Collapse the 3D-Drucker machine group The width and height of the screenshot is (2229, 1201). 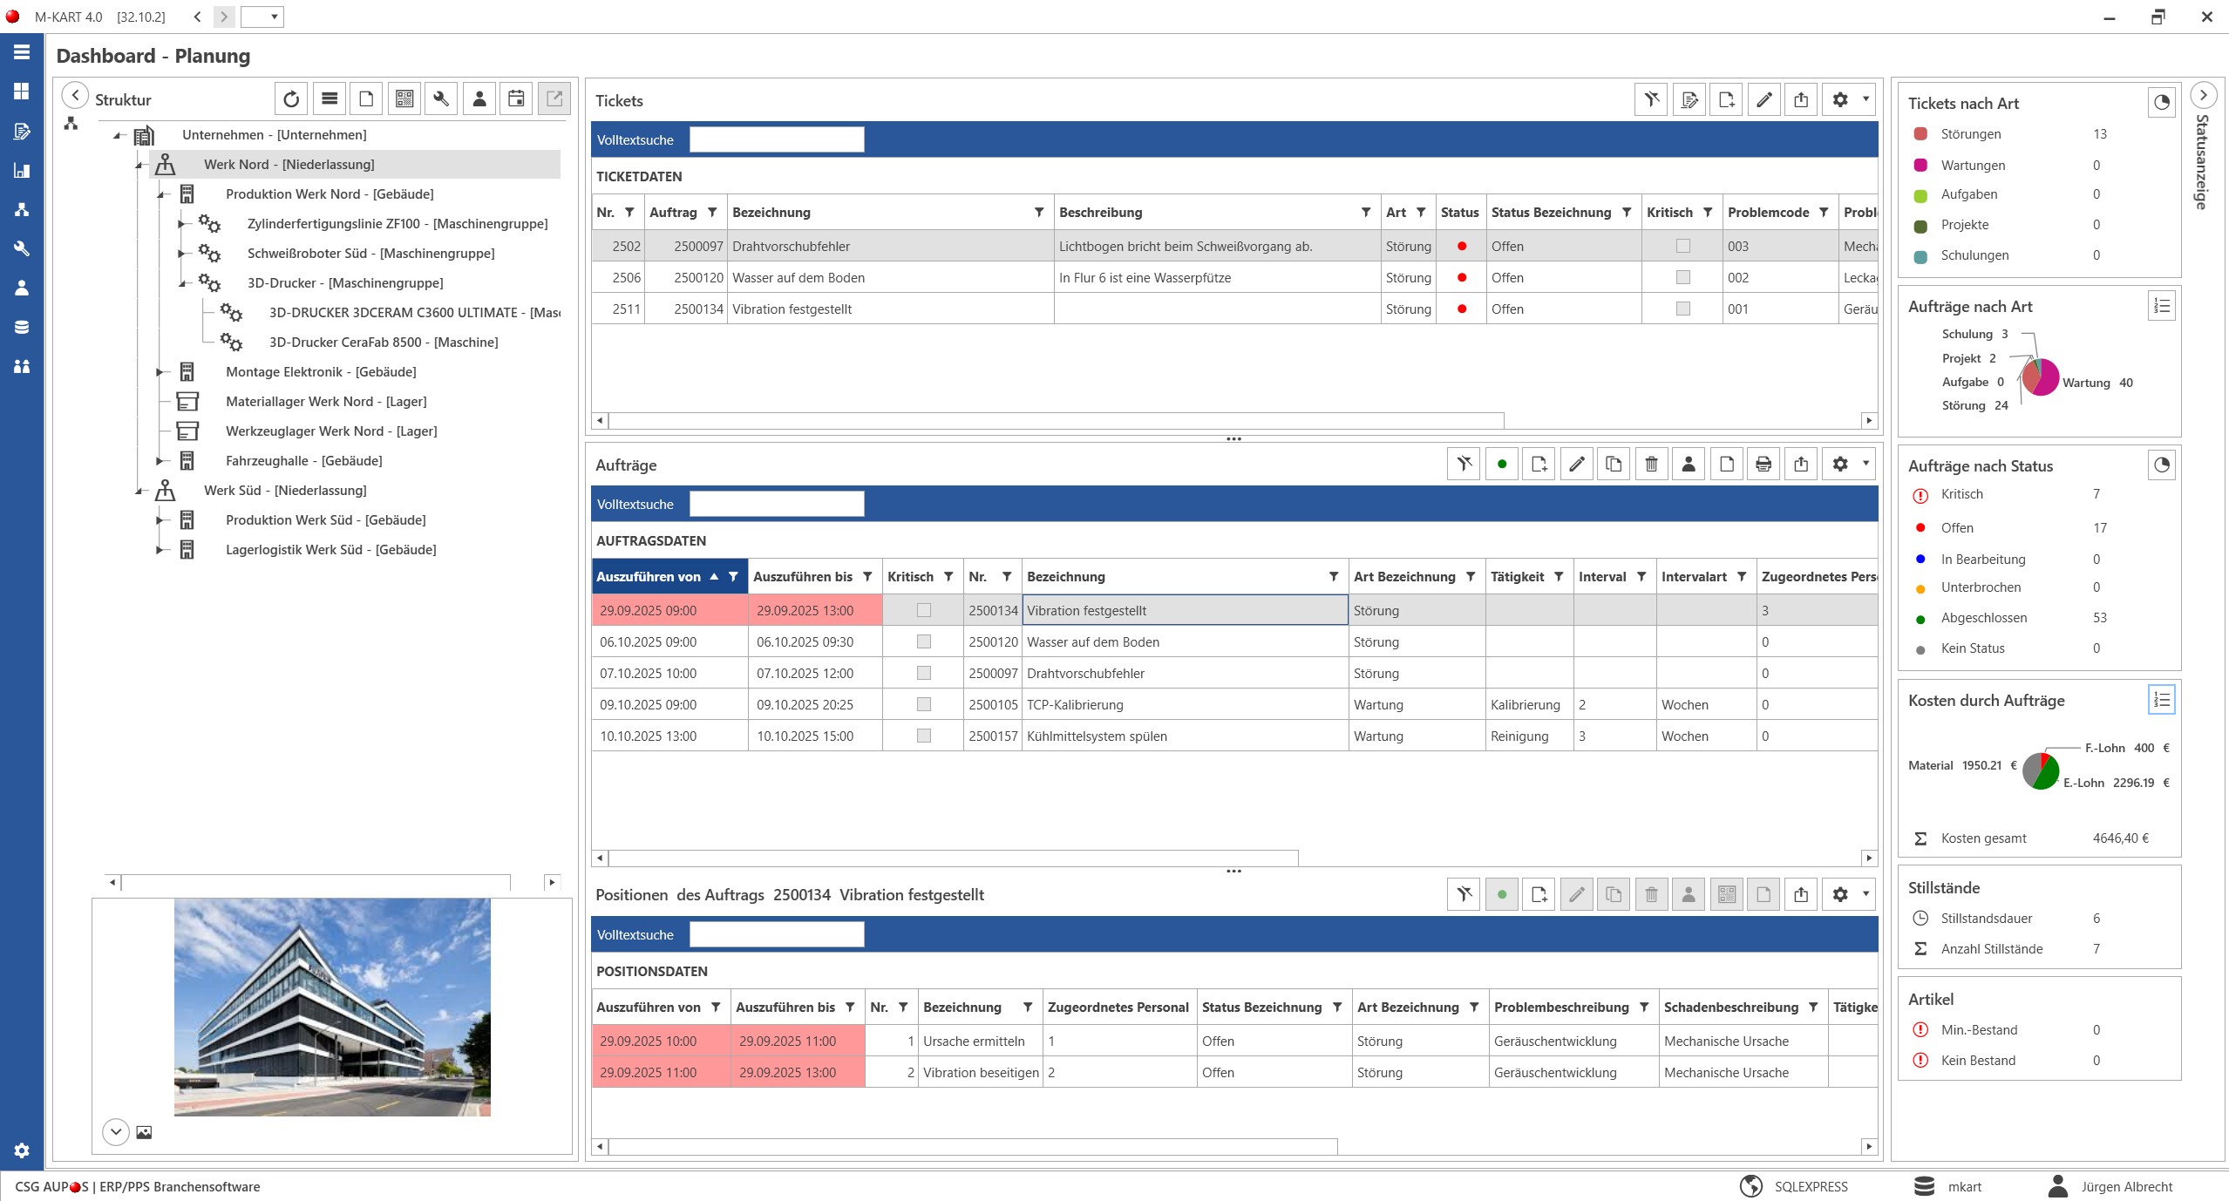pos(181,283)
